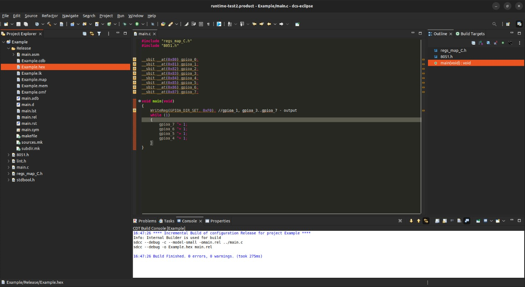Sort the Outline view alphabetically
The height and width of the screenshot is (287, 525).
[x=480, y=43]
